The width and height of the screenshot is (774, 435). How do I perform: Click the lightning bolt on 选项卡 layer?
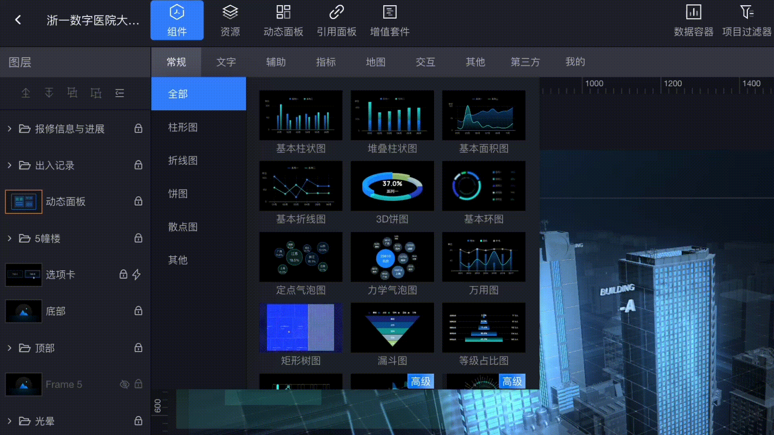point(136,275)
